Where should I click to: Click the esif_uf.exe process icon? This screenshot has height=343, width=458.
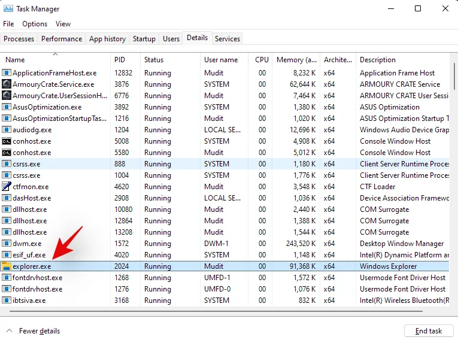(x=7, y=255)
